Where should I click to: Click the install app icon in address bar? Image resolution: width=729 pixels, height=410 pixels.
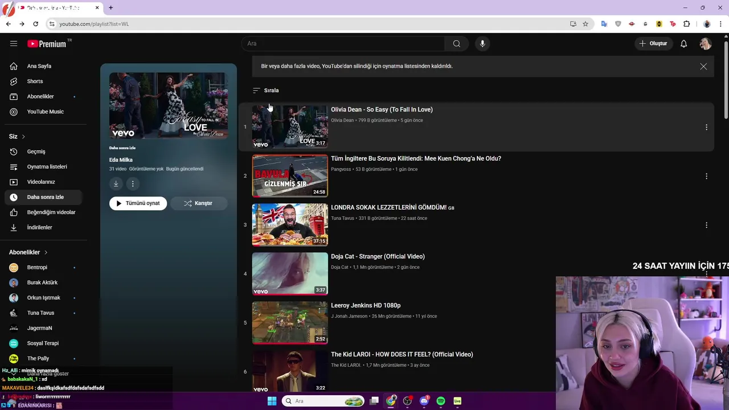pyautogui.click(x=573, y=24)
